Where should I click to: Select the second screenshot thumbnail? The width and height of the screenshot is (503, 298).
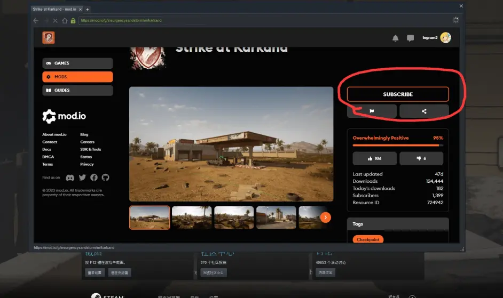192,218
